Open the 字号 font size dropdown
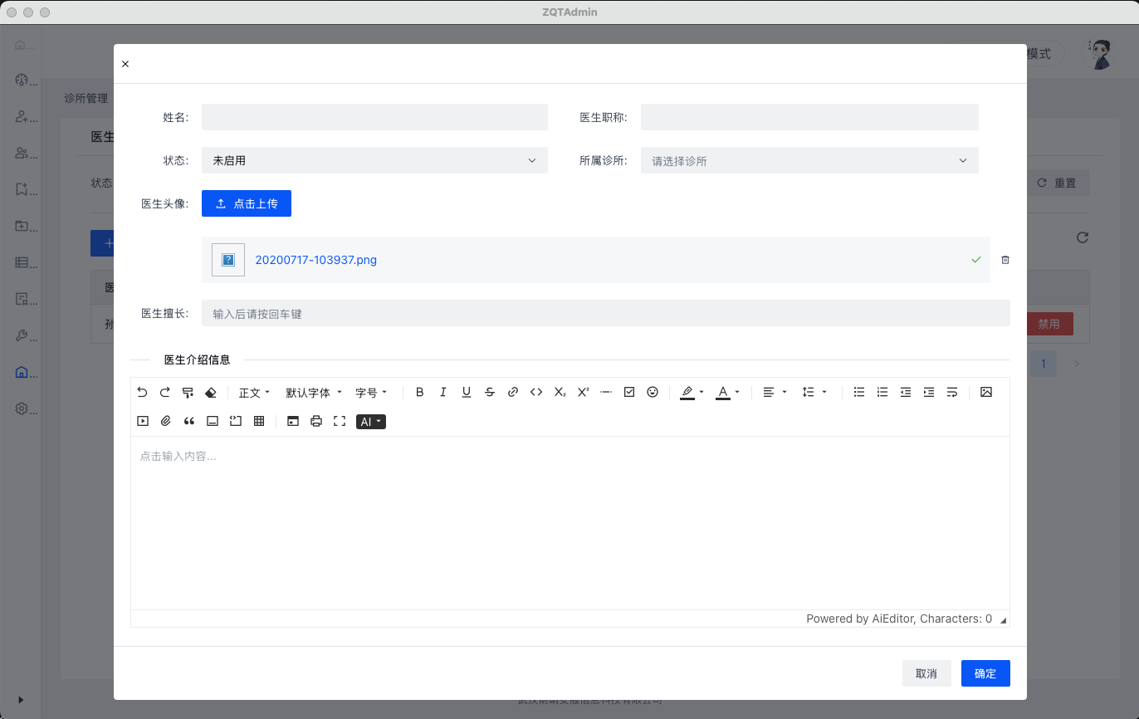Image resolution: width=1139 pixels, height=719 pixels. (x=371, y=392)
